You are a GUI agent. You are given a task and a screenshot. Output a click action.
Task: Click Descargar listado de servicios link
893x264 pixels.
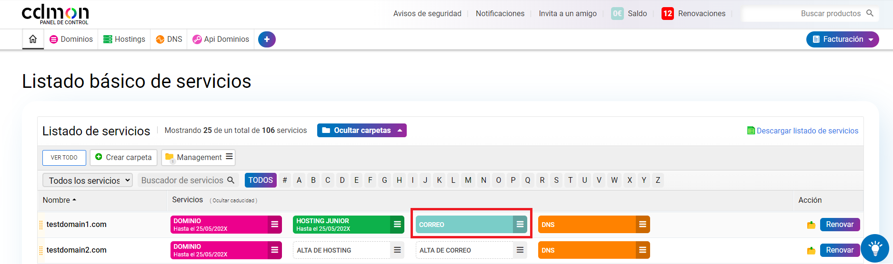click(807, 131)
